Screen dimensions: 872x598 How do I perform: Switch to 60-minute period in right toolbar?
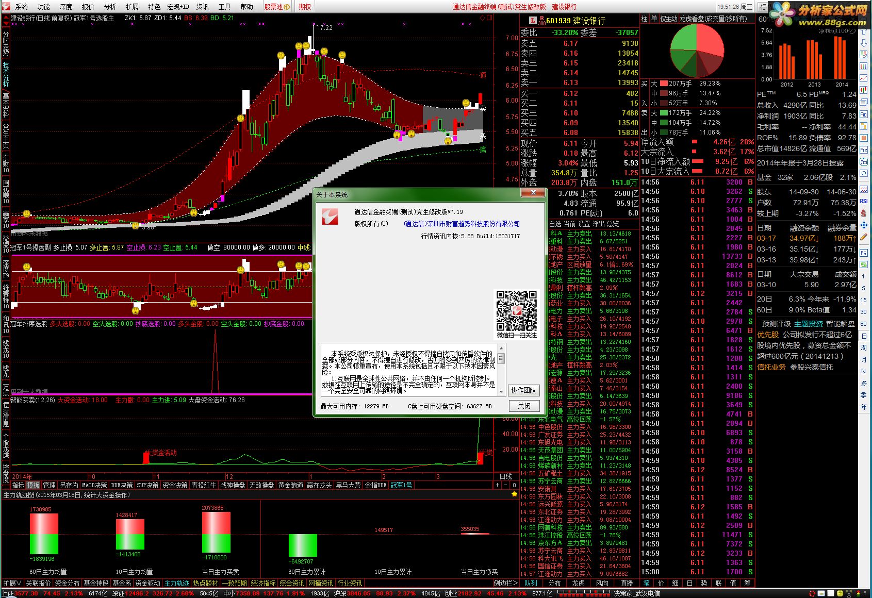click(864, 323)
